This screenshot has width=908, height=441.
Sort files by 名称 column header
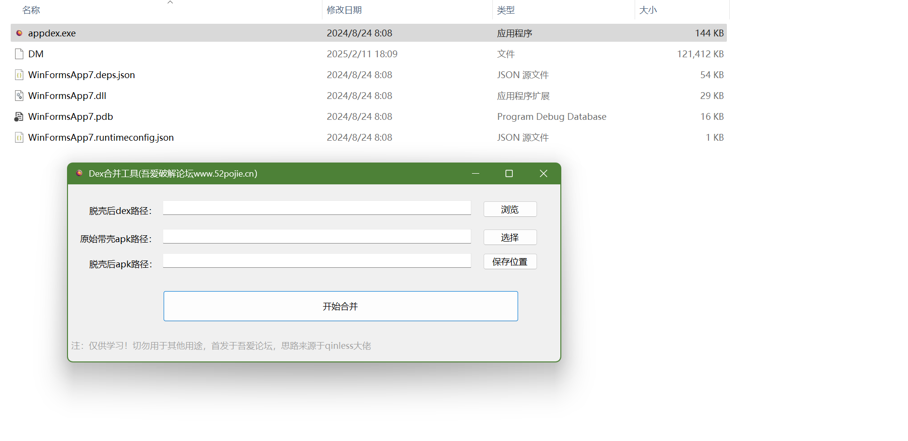click(x=31, y=10)
